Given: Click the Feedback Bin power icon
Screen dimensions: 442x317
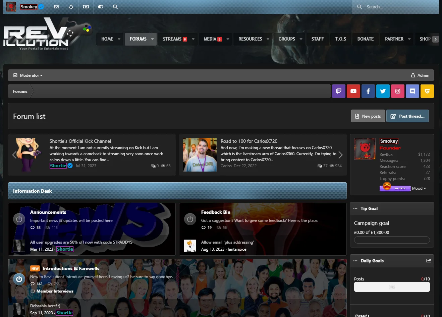Looking at the screenshot, I should pyautogui.click(x=190, y=219).
